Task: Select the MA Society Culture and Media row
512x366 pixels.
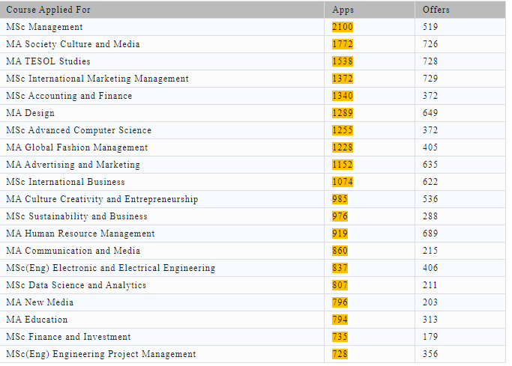Action: (73, 44)
